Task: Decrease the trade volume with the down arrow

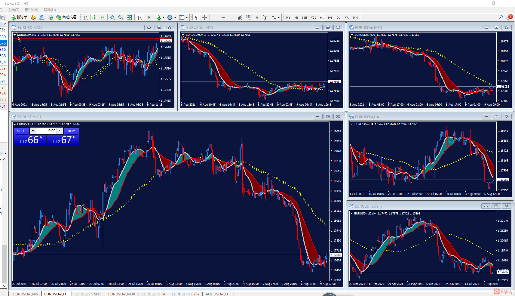Action: point(33,131)
